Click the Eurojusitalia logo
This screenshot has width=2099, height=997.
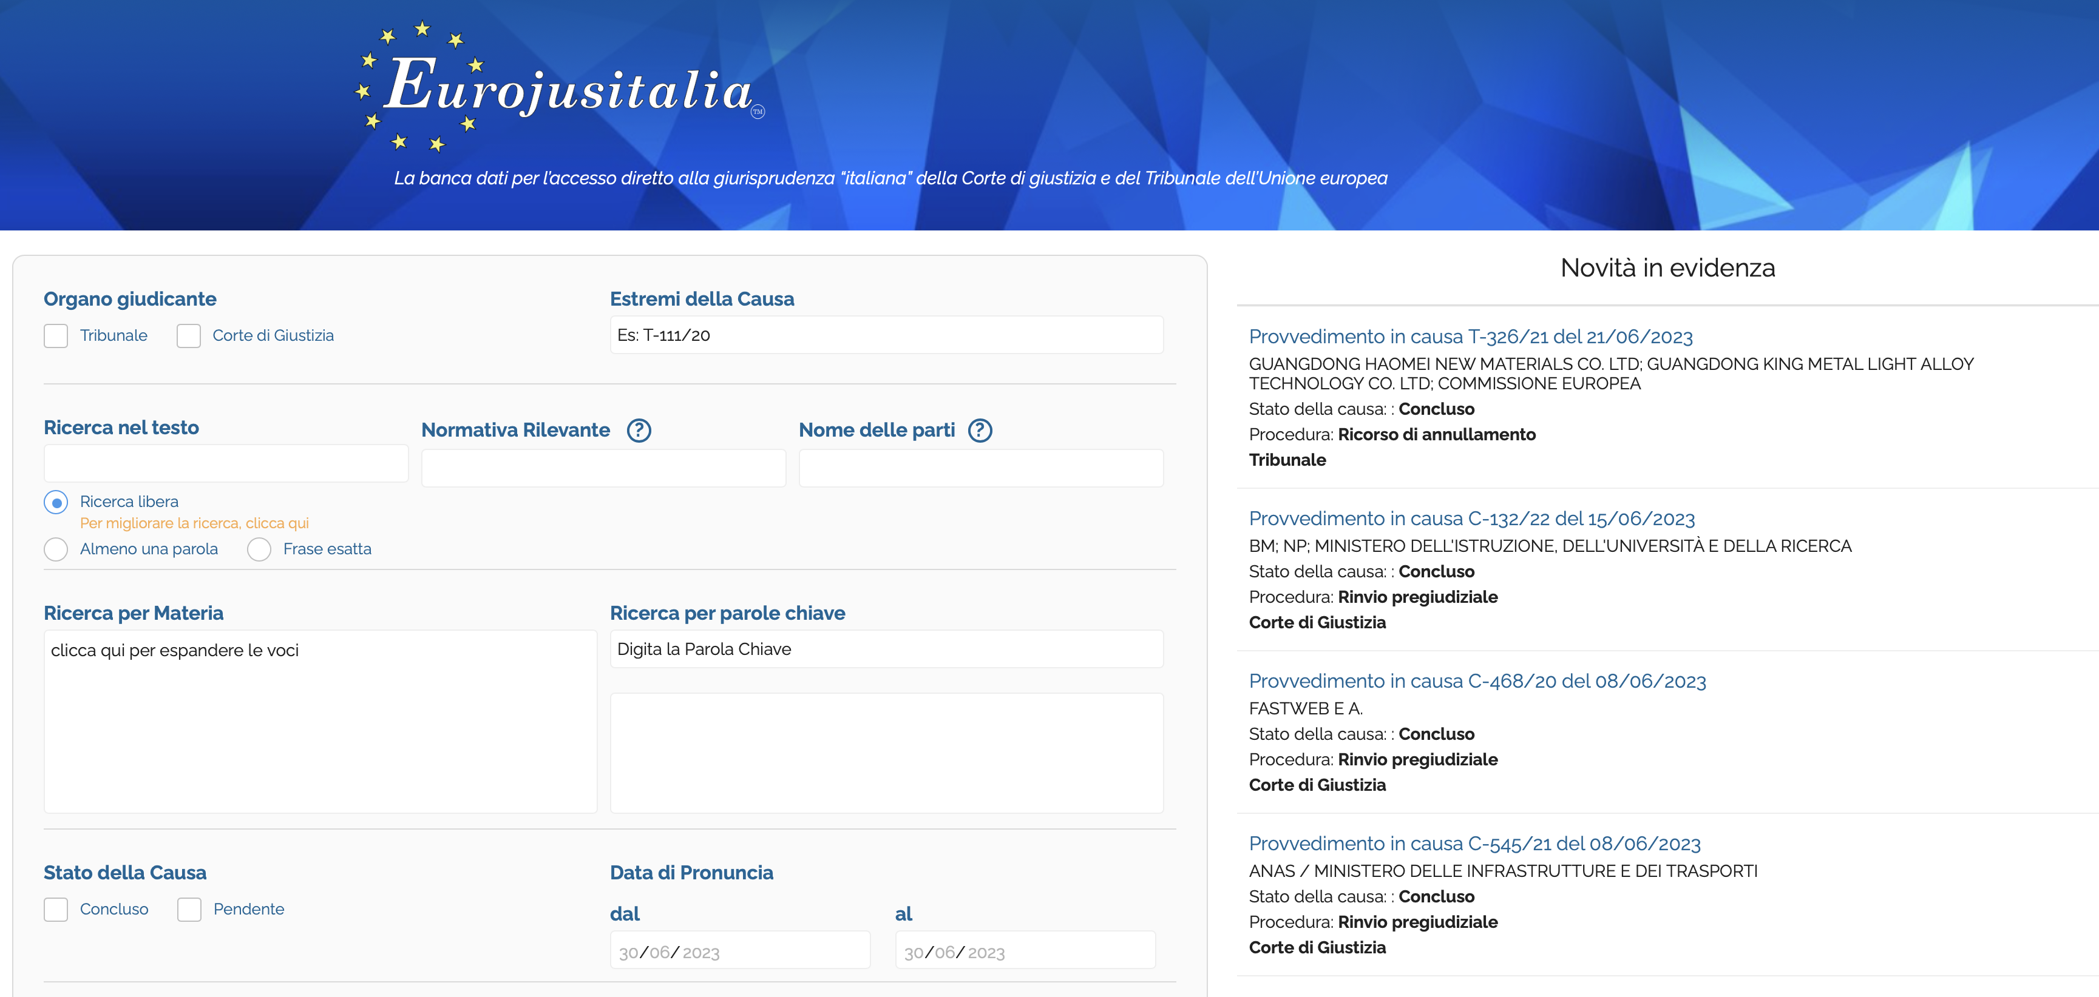(561, 87)
